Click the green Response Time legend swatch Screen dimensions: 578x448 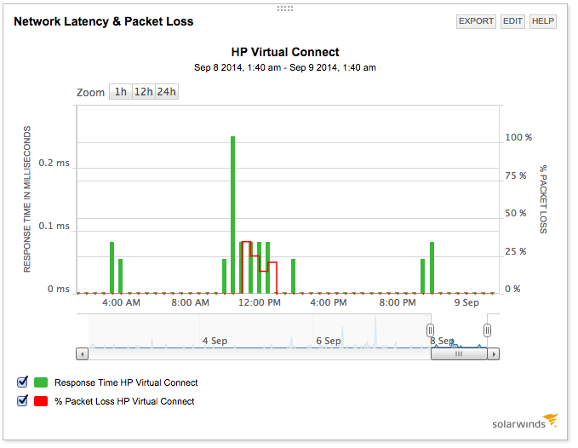[x=41, y=382]
